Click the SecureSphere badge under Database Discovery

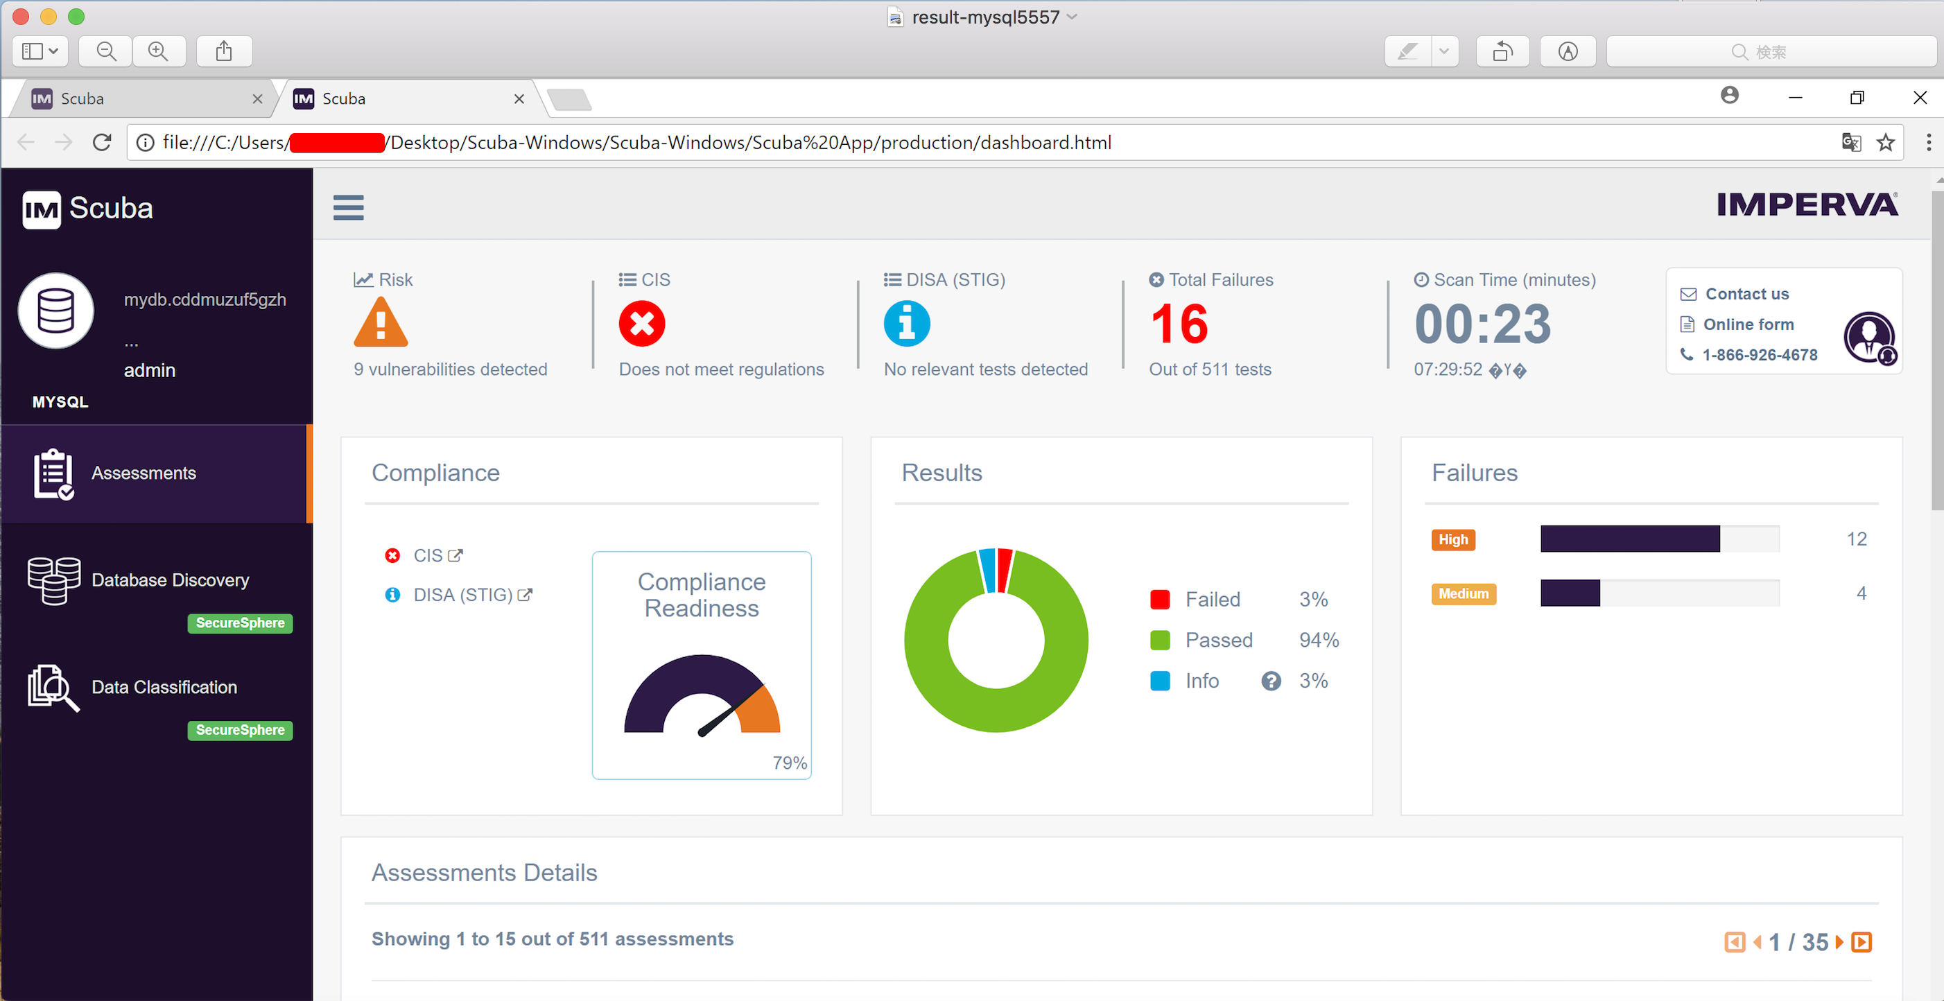240,623
